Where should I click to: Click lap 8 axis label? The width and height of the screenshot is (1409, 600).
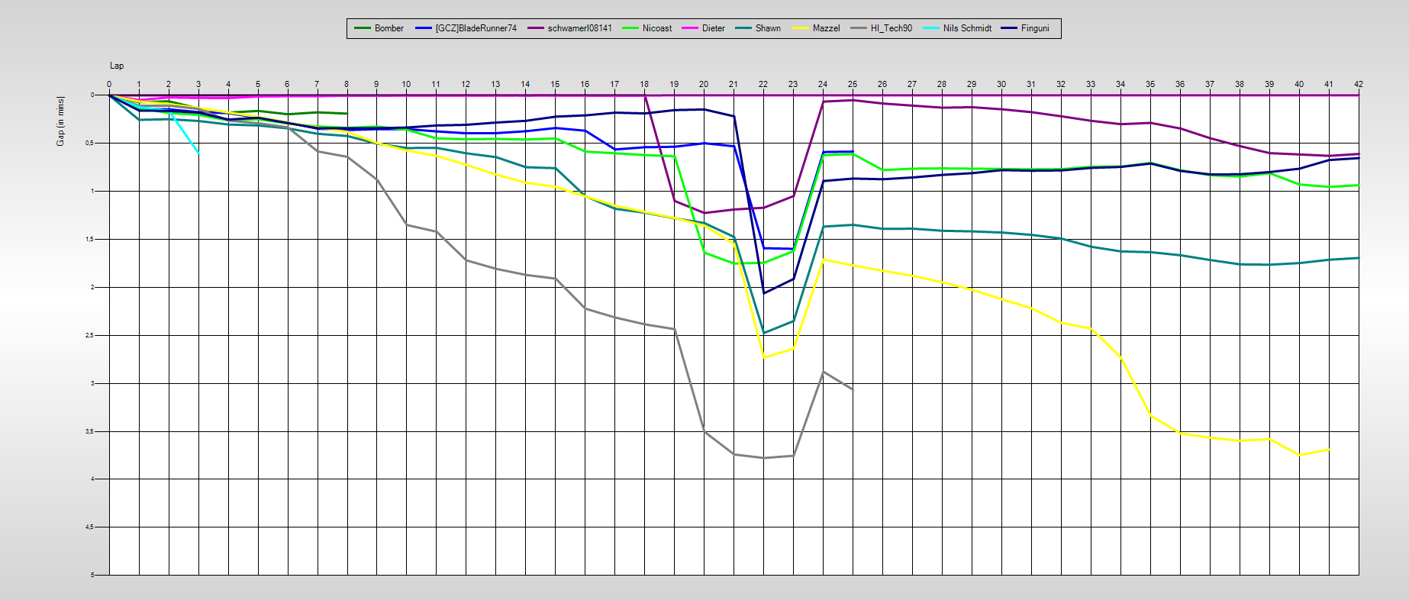(347, 84)
